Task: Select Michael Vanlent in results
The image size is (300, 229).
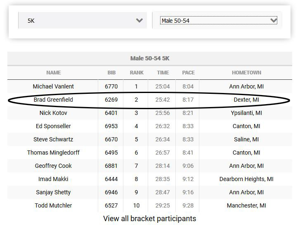Action: coord(54,86)
